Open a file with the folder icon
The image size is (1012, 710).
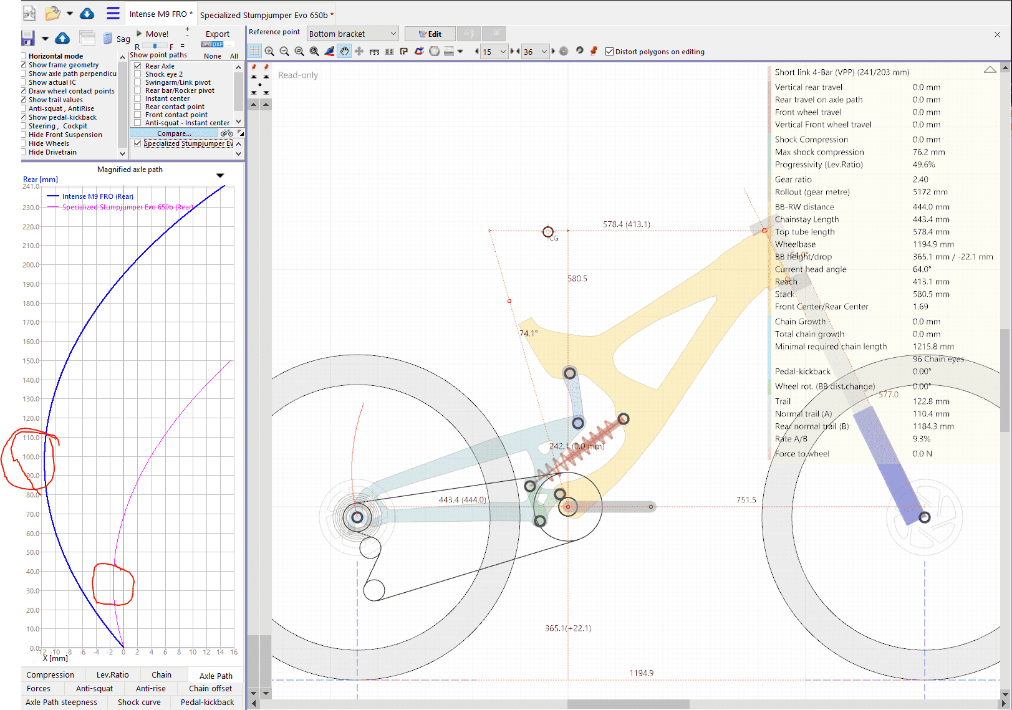tap(53, 13)
